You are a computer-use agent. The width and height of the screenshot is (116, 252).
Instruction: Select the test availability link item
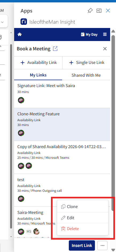(x=62, y=190)
